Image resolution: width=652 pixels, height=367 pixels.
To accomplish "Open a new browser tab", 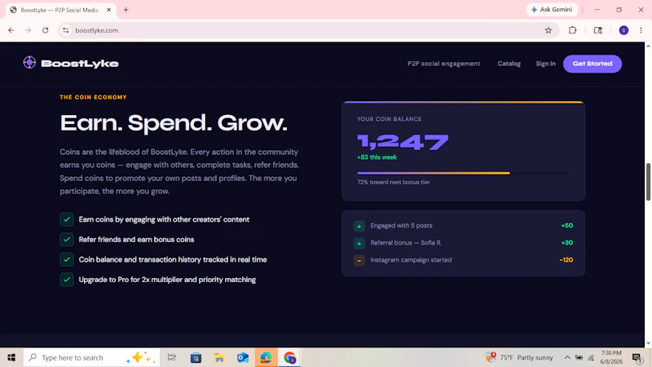I will (126, 10).
